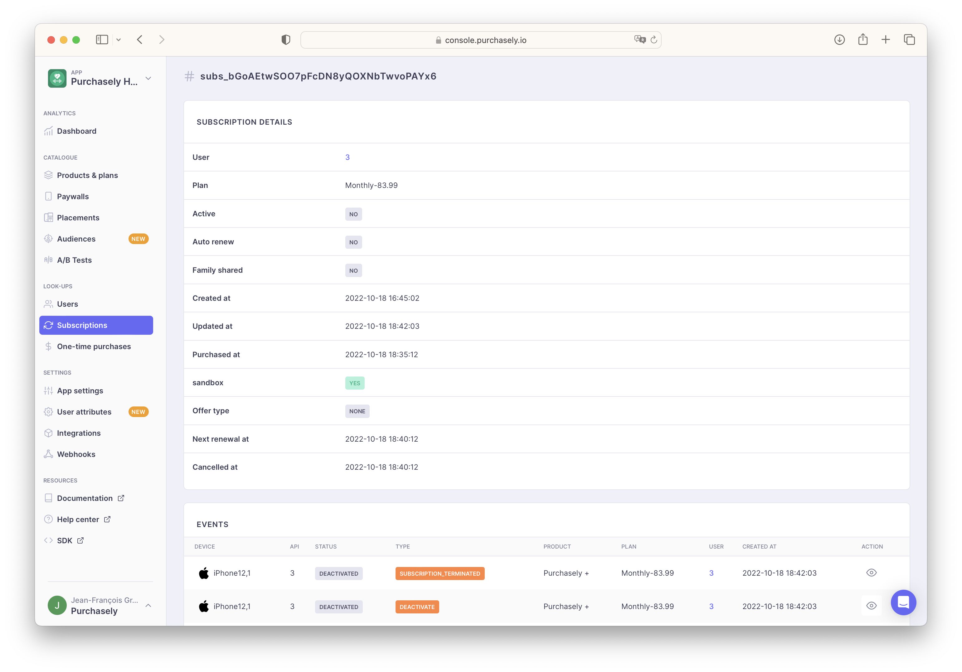962x672 pixels.
Task: View details of the DEACTIVATE event
Action: (872, 605)
